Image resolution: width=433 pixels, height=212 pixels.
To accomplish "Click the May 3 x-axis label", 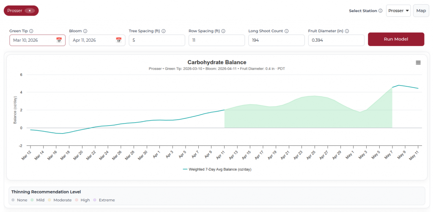I will pos(363,155).
